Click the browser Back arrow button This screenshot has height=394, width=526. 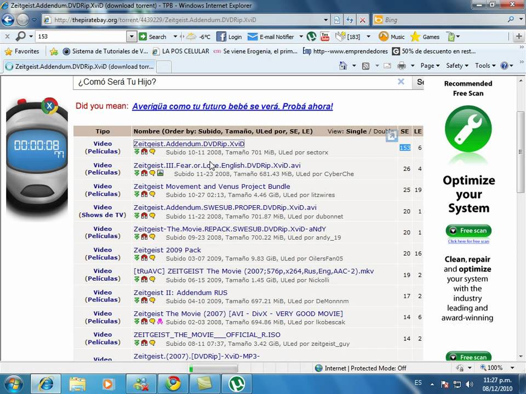pos(8,20)
